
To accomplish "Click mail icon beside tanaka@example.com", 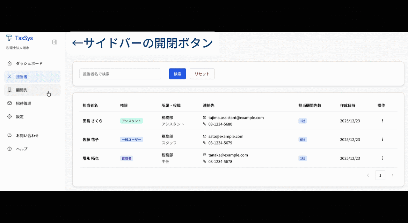I will click(205, 155).
